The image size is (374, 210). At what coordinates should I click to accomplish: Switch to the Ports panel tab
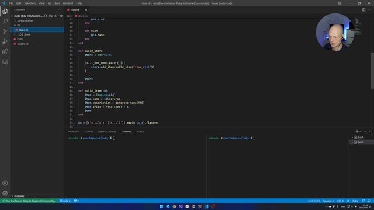point(140,132)
